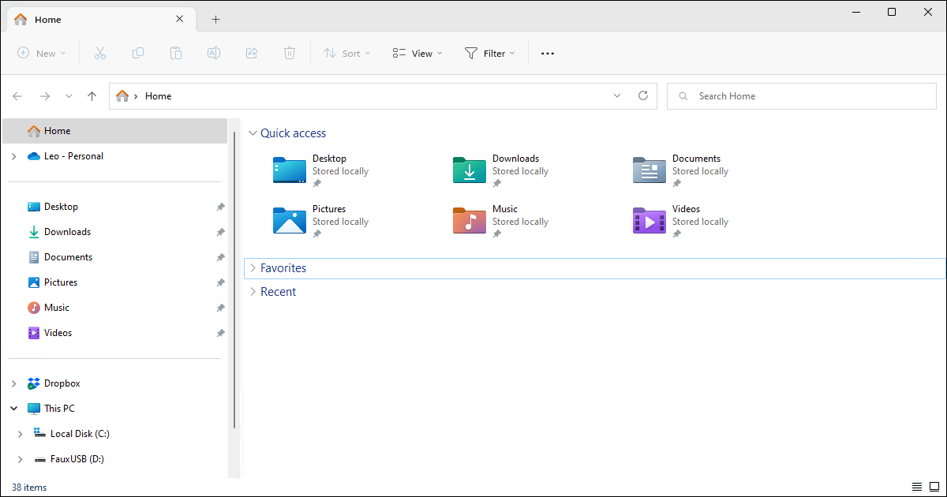This screenshot has width=947, height=497.
Task: Click the pin icon beside Downloads in sidebar
Action: [220, 232]
